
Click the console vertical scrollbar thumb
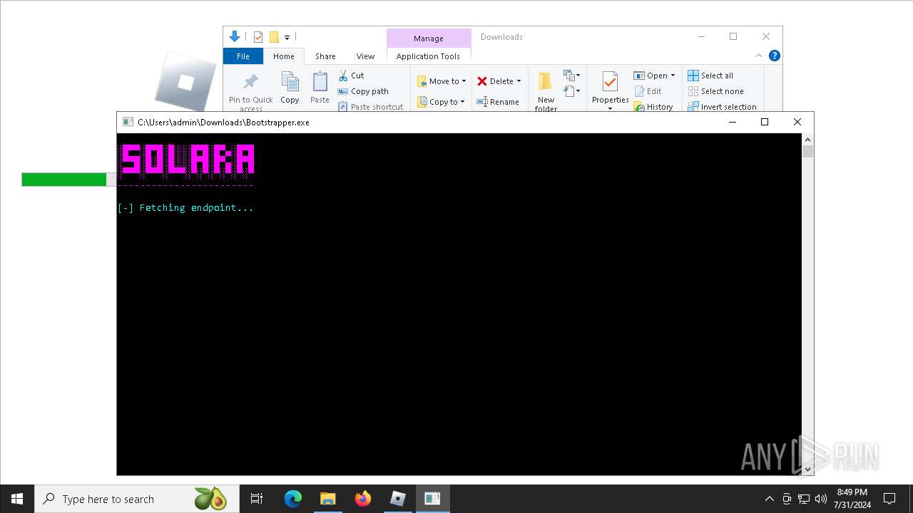point(807,151)
